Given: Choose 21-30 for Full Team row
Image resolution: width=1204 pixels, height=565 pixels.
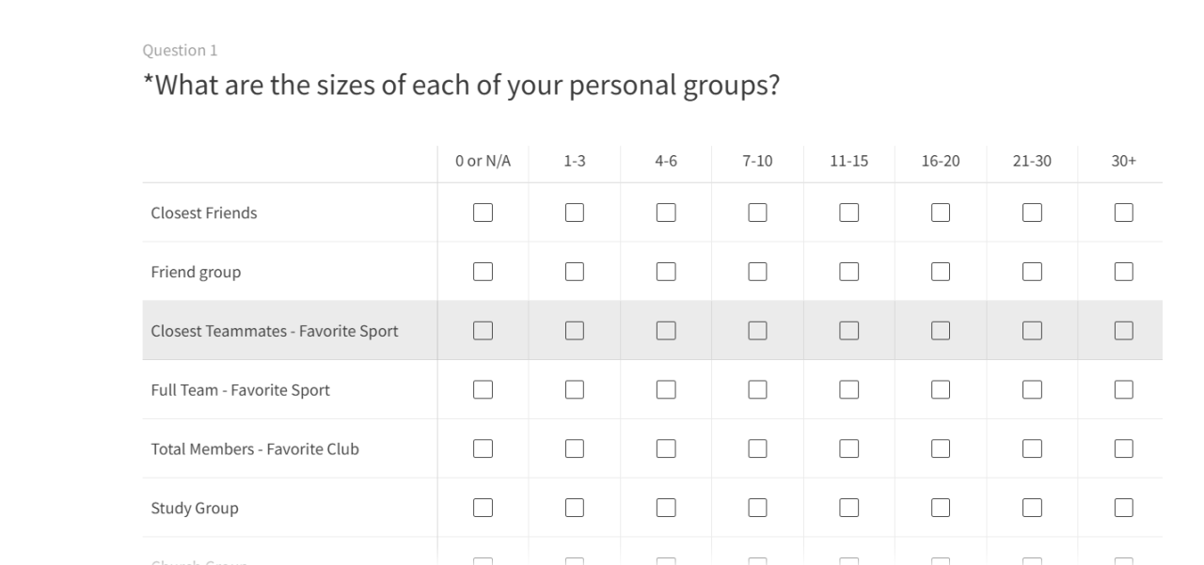Looking at the screenshot, I should [1032, 389].
